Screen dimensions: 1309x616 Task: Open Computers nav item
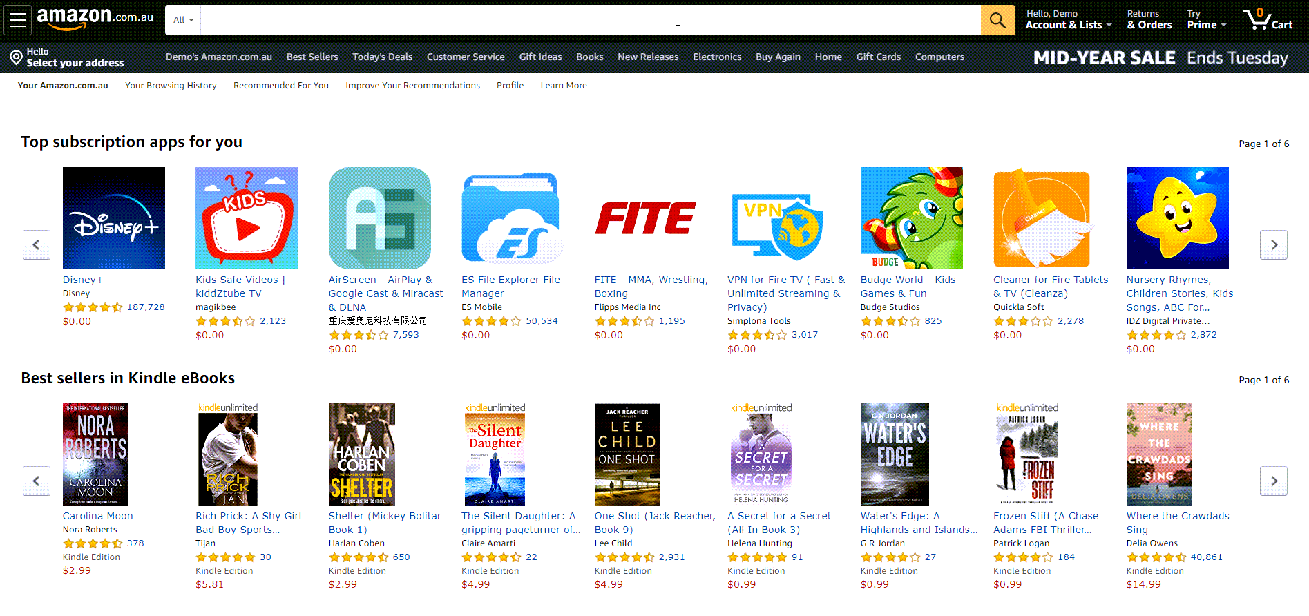[939, 57]
